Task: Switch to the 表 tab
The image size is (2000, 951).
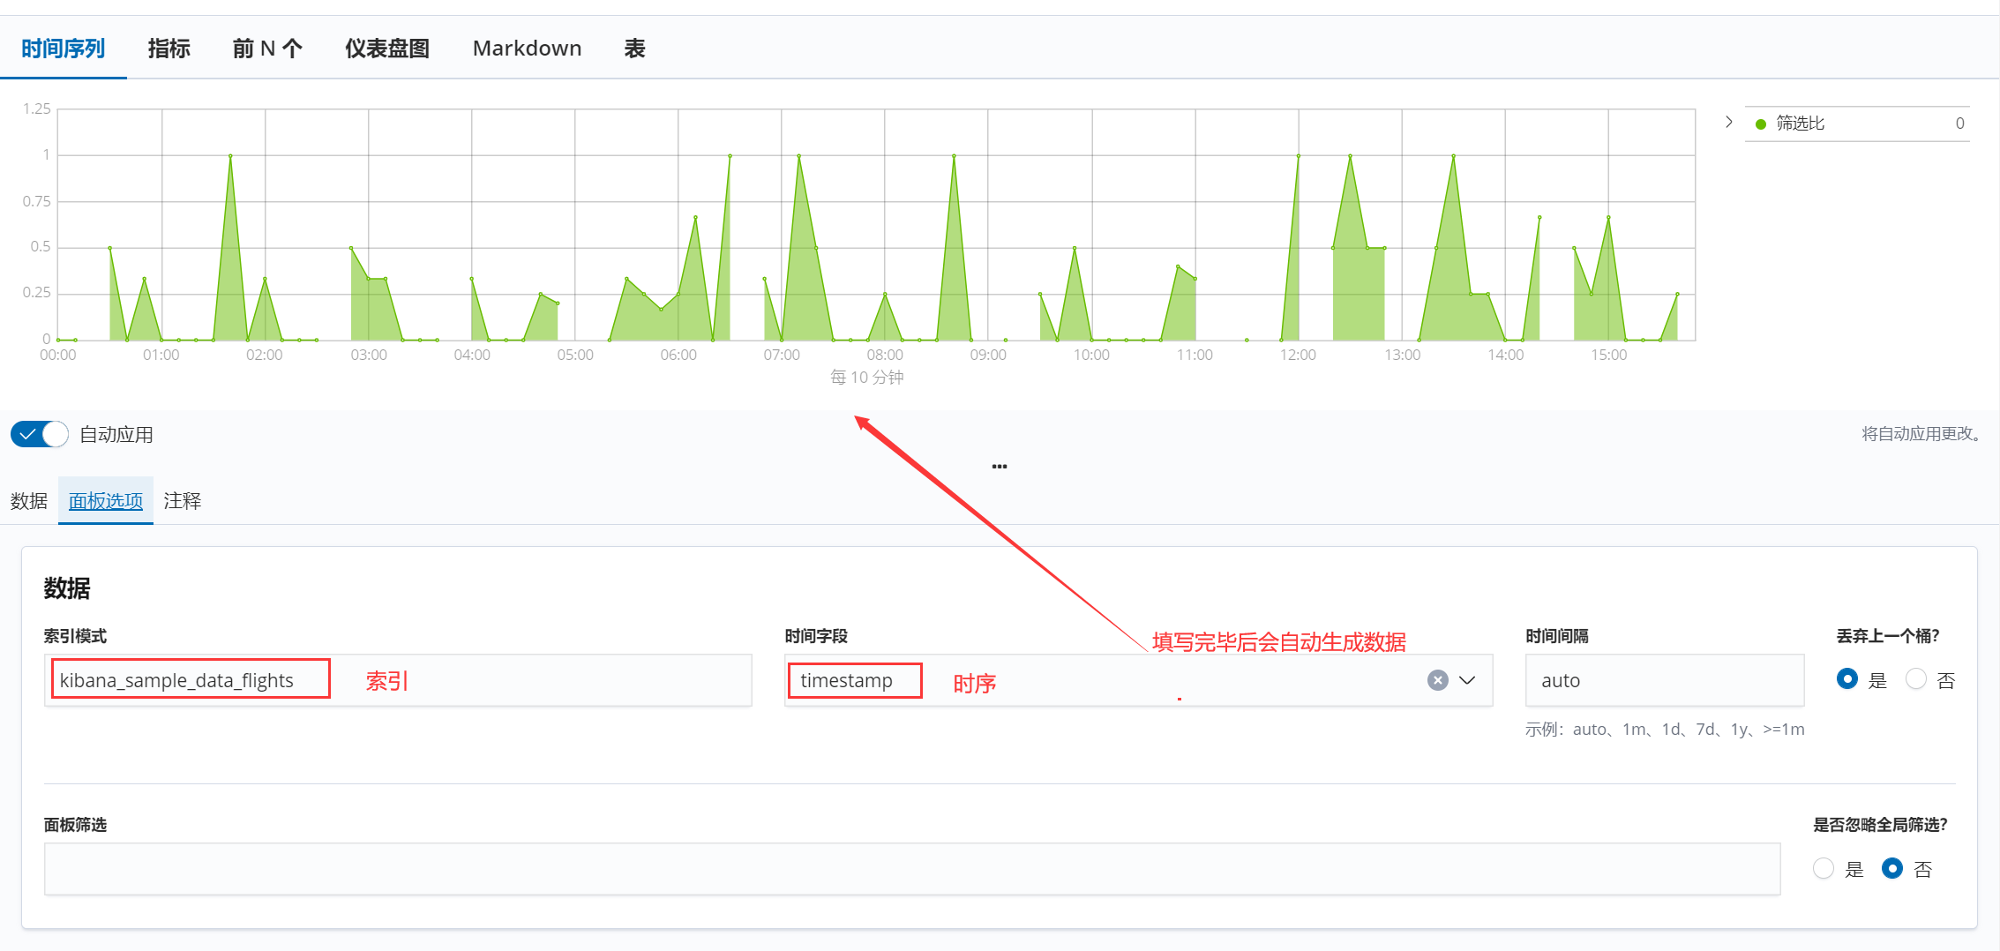Action: [x=635, y=49]
